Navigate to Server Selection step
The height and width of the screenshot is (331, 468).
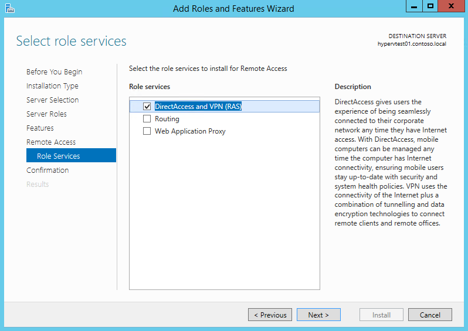pyautogui.click(x=53, y=100)
